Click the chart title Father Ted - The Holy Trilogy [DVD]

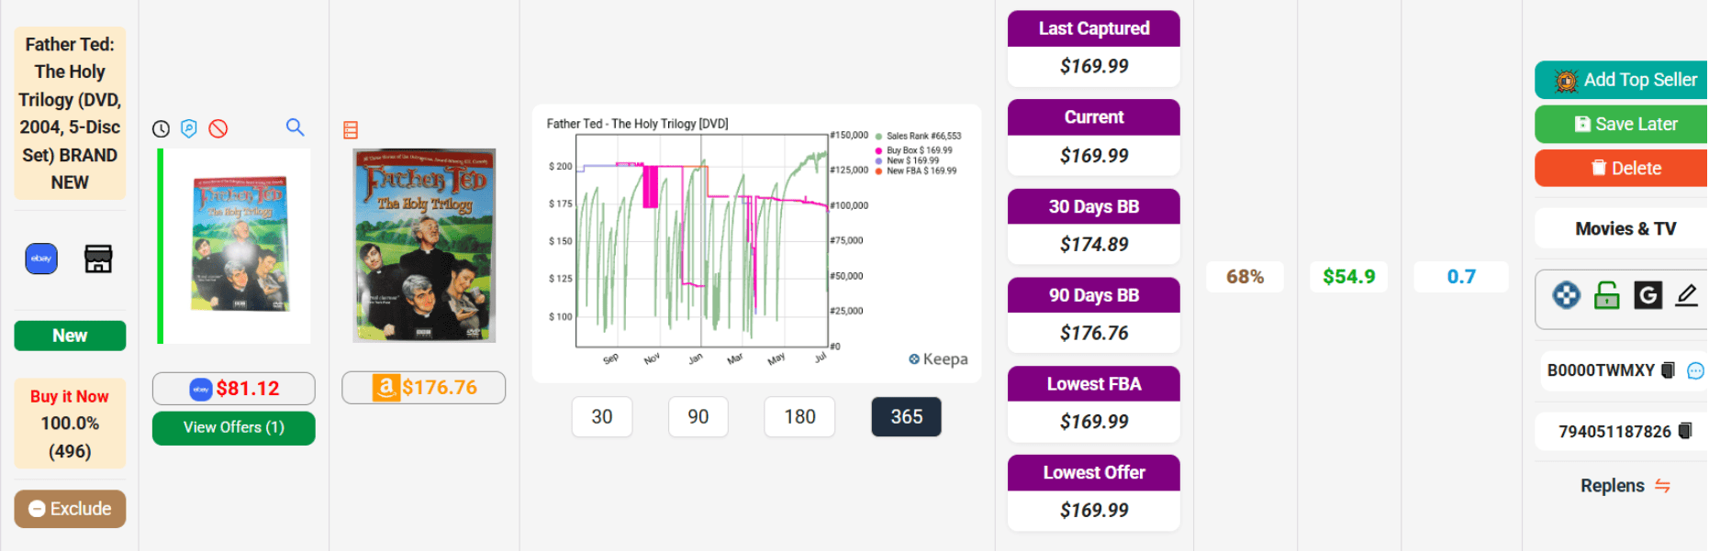[638, 124]
